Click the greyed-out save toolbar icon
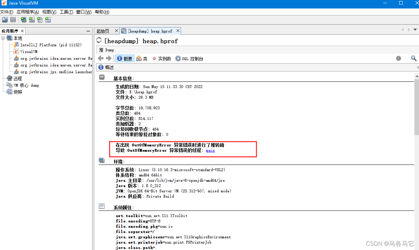 click(x=13, y=19)
